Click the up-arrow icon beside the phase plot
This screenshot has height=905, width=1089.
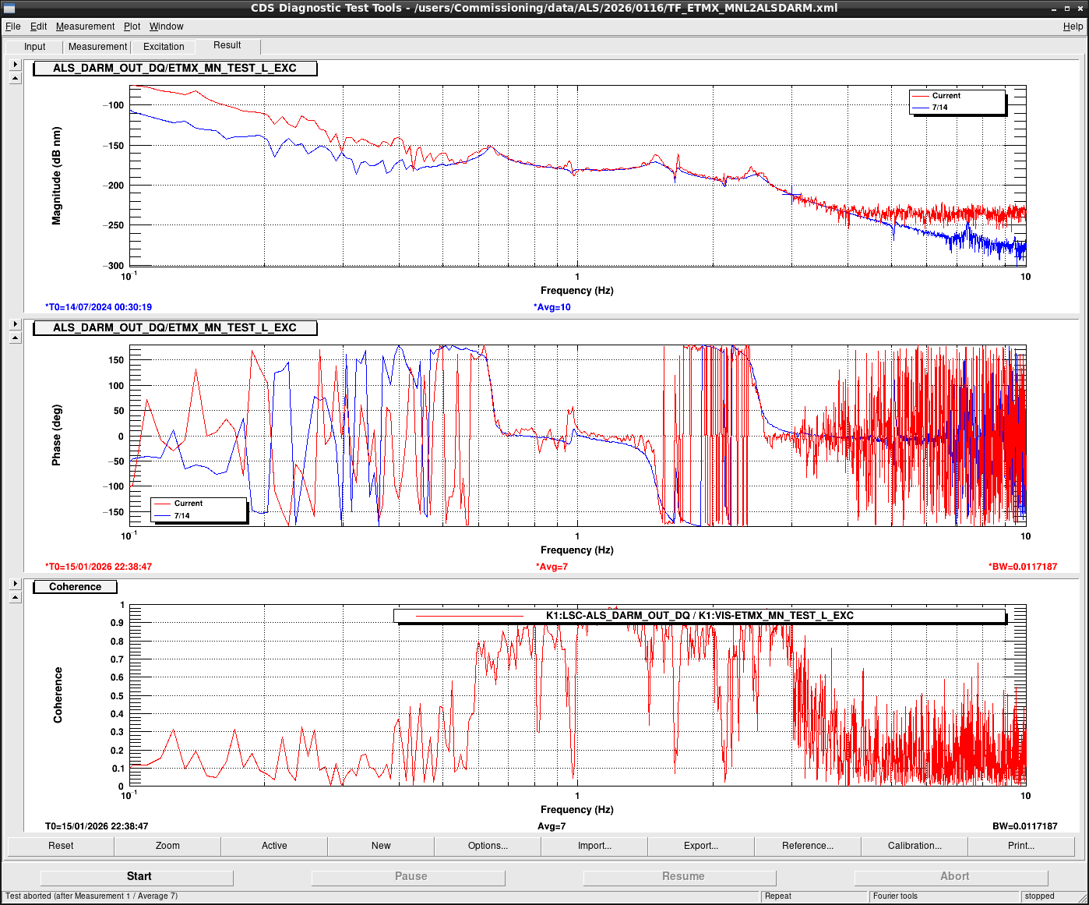pyautogui.click(x=15, y=338)
